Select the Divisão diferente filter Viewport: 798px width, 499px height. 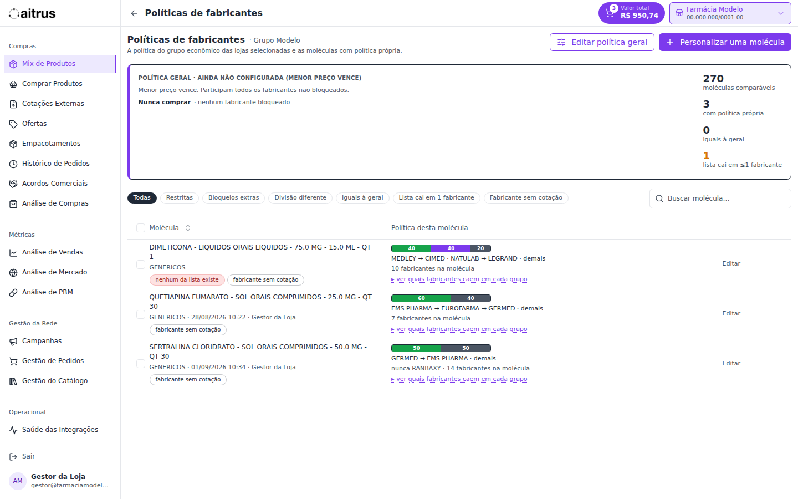300,198
